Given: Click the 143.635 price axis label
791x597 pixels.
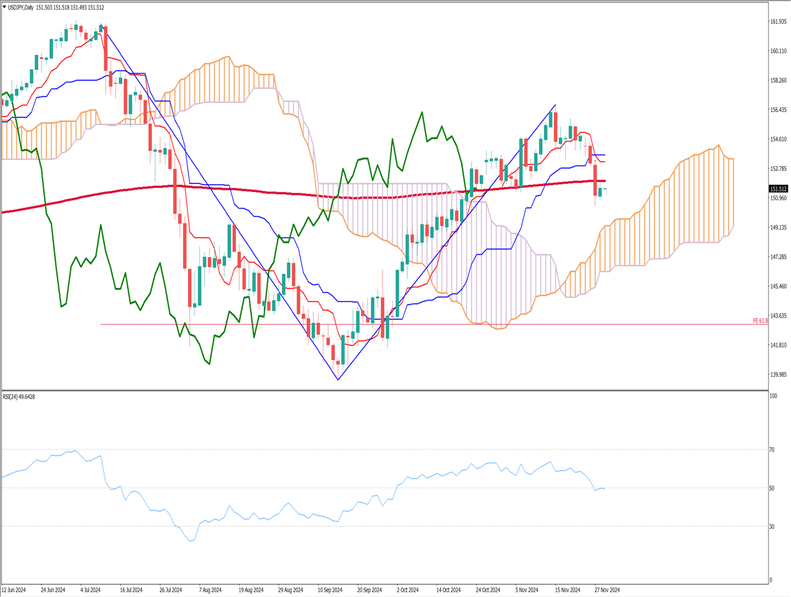Looking at the screenshot, I should pos(778,316).
